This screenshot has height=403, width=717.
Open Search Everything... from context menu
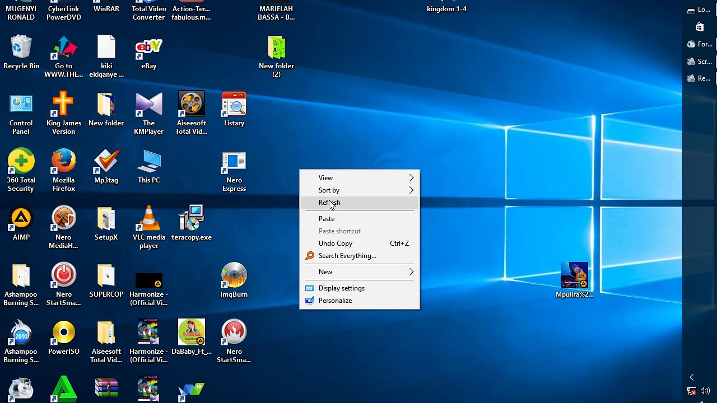(x=360, y=256)
